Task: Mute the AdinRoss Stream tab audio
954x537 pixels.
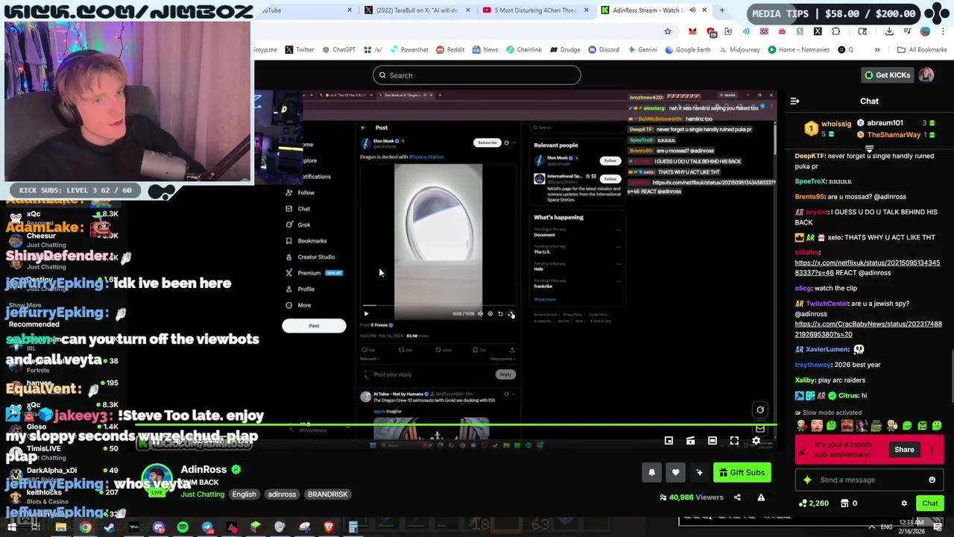Action: click(x=692, y=10)
